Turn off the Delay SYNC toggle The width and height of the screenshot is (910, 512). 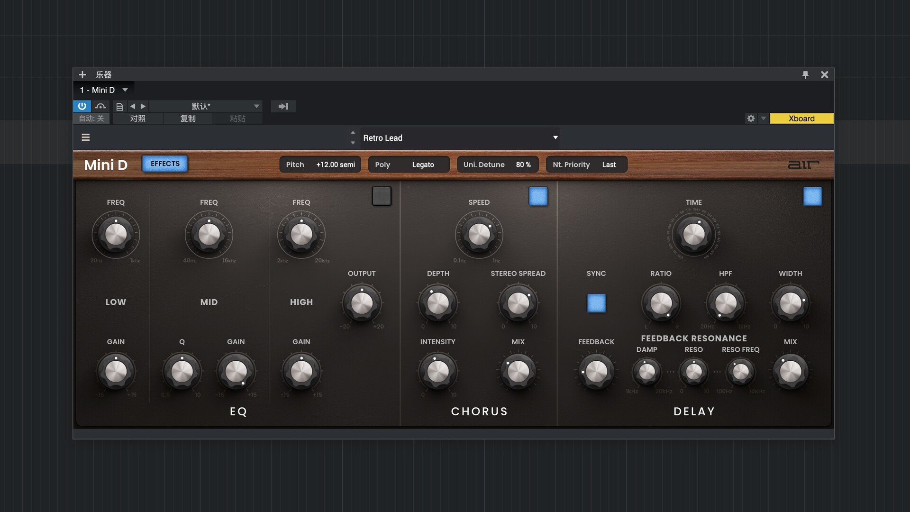(x=596, y=303)
